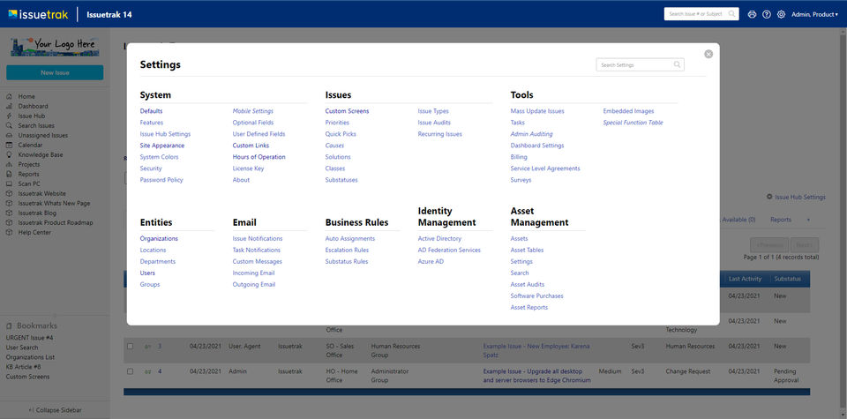Click the New Issue button
Screen dimensions: 847x419
coord(55,72)
